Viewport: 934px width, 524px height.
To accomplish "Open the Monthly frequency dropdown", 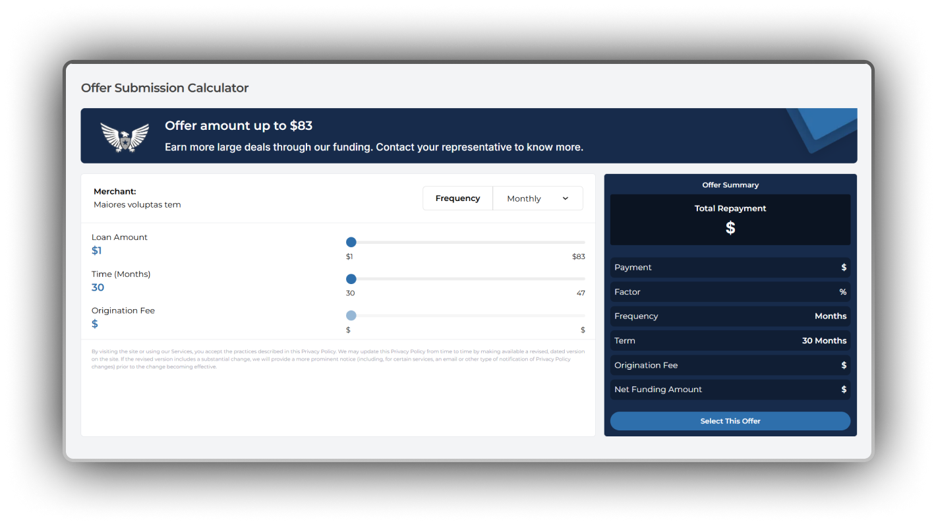I will (x=537, y=198).
